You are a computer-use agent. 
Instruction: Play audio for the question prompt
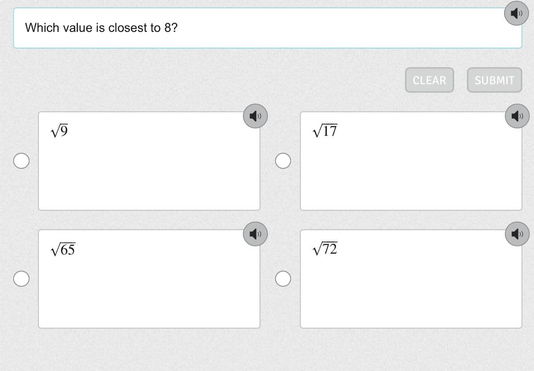point(516,13)
